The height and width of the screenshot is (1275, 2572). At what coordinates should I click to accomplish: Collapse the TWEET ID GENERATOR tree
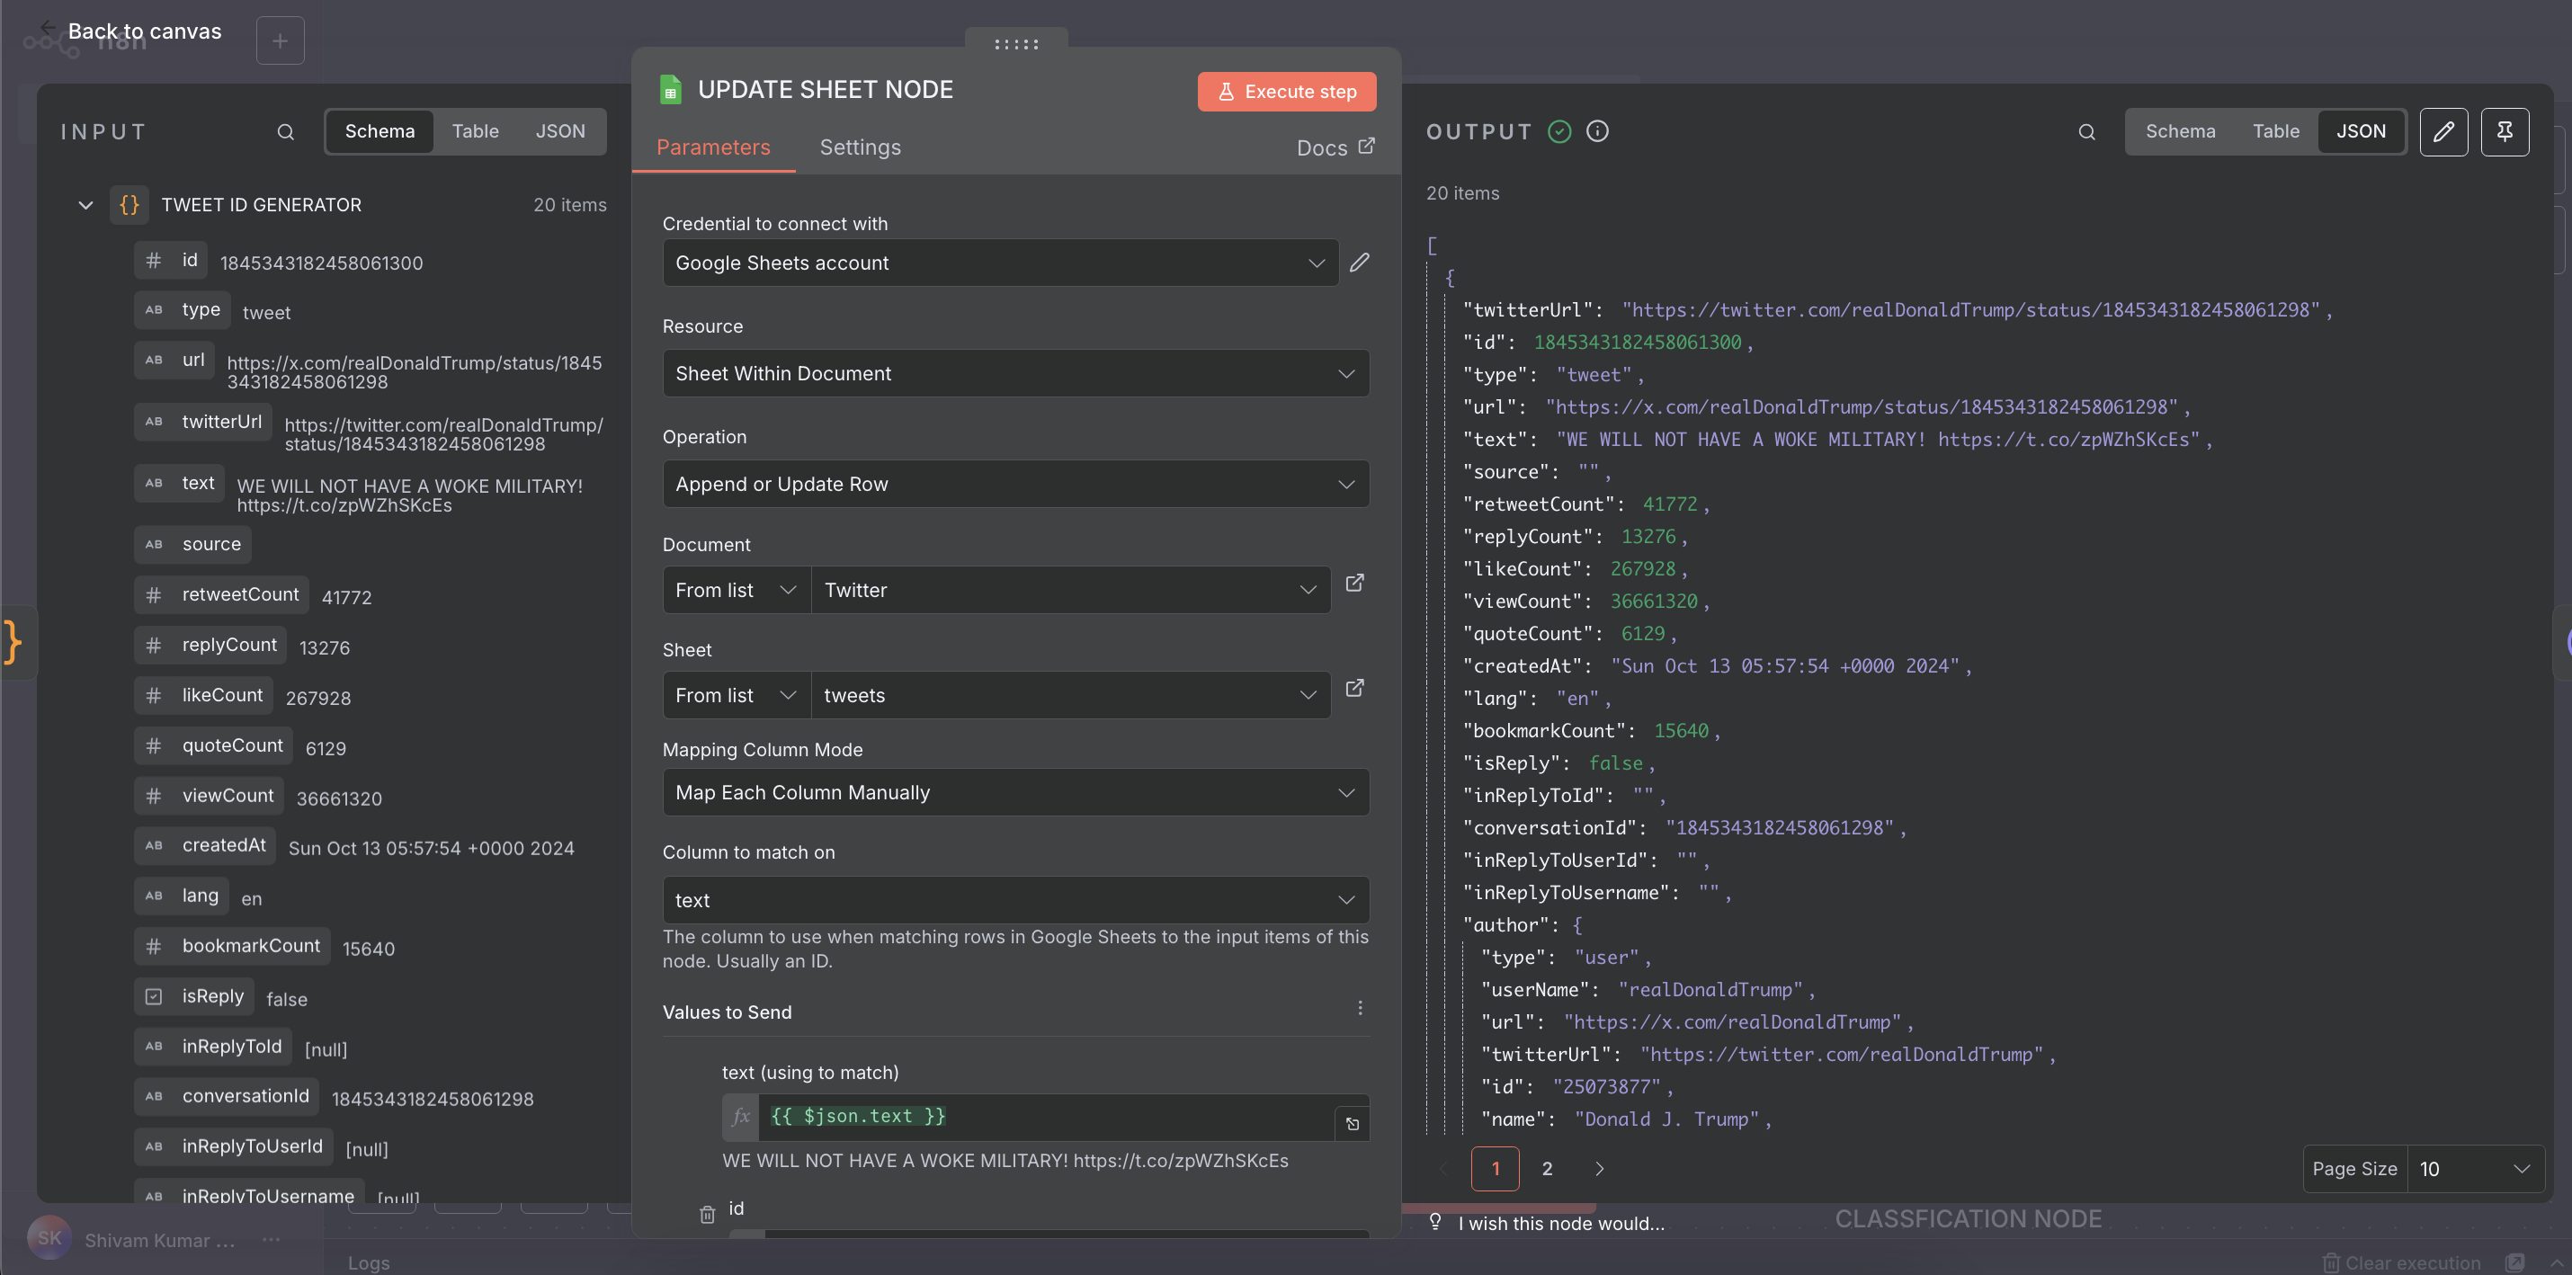coord(85,205)
